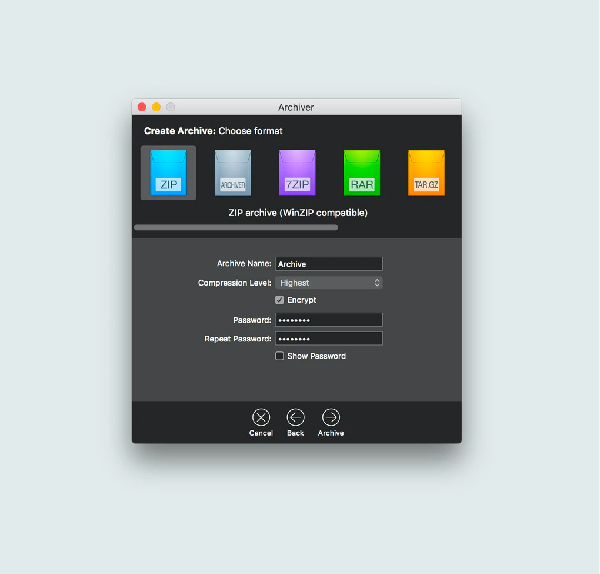Uncheck the Encrypt checkbox

pos(279,300)
